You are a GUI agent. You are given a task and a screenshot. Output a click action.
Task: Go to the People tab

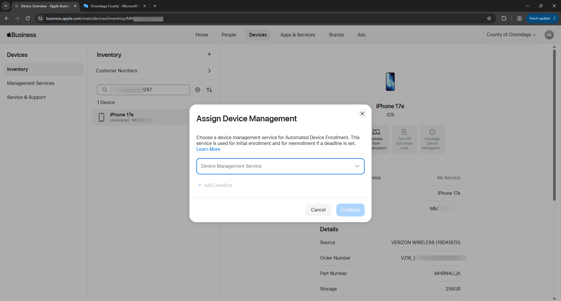tap(229, 35)
